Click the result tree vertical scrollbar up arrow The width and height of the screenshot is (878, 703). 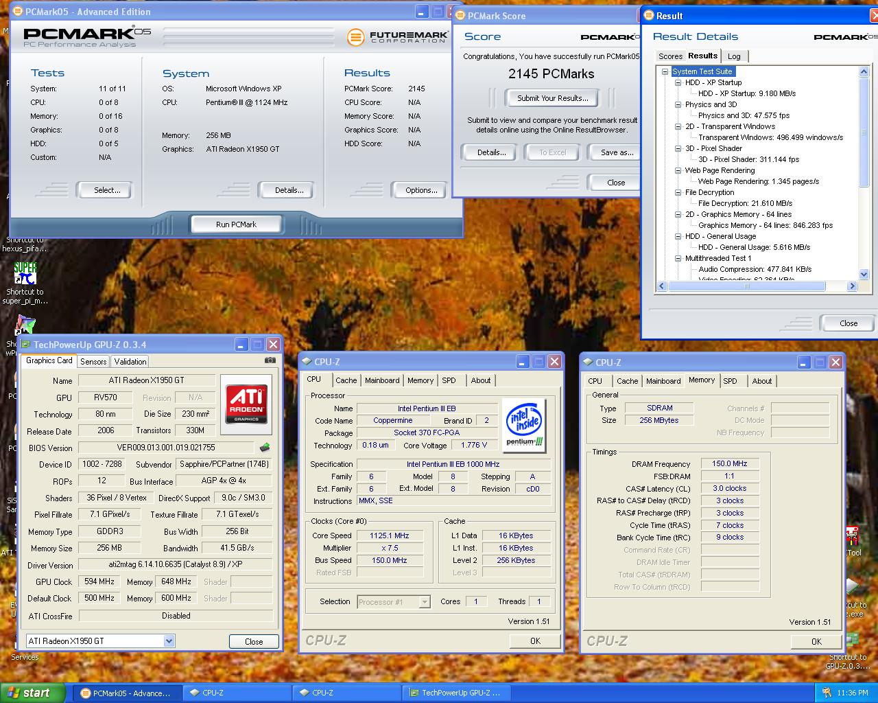(x=864, y=71)
